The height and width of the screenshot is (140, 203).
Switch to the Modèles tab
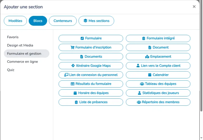click(x=15, y=21)
